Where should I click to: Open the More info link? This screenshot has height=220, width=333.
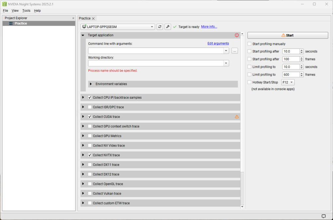209,27
